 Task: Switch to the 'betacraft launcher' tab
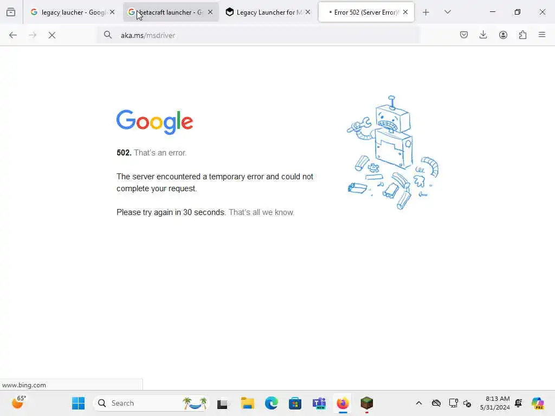click(171, 12)
